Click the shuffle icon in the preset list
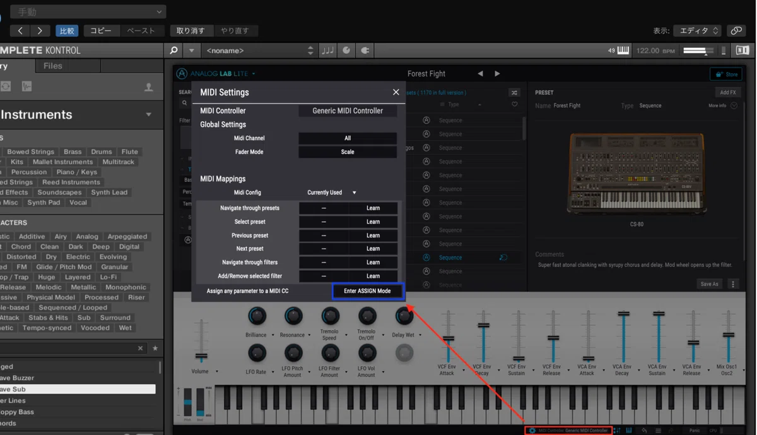Screen dimensions: 757x435 pyautogui.click(x=515, y=93)
